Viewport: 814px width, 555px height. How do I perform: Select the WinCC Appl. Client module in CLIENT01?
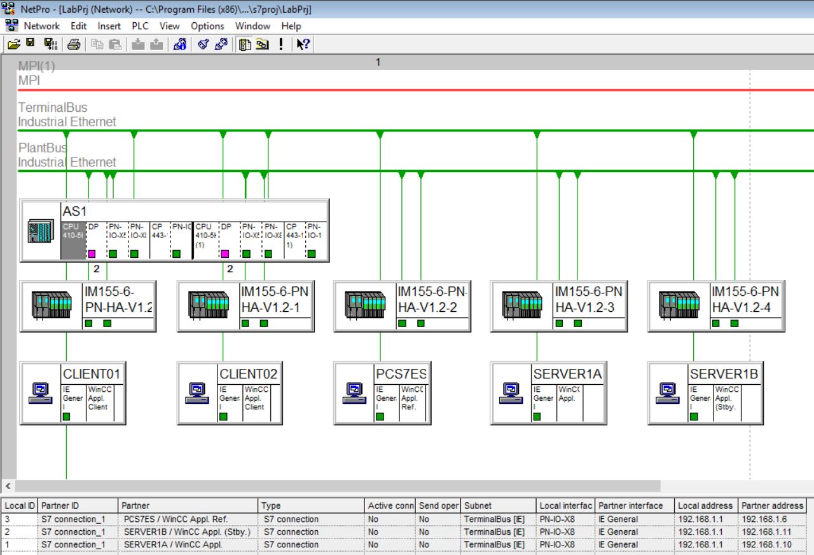click(100, 403)
